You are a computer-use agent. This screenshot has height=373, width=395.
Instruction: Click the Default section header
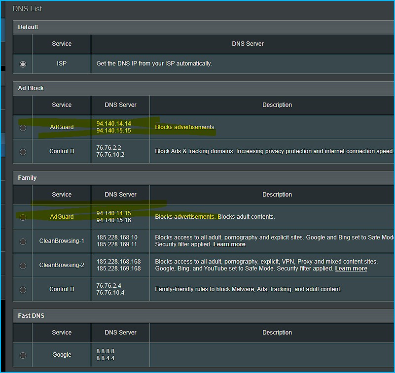tap(204, 27)
